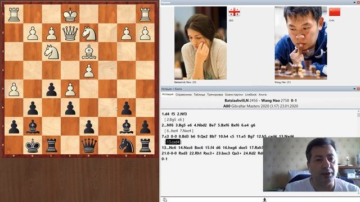Select the white pawn on d4
The image size is (360, 202).
89,71
